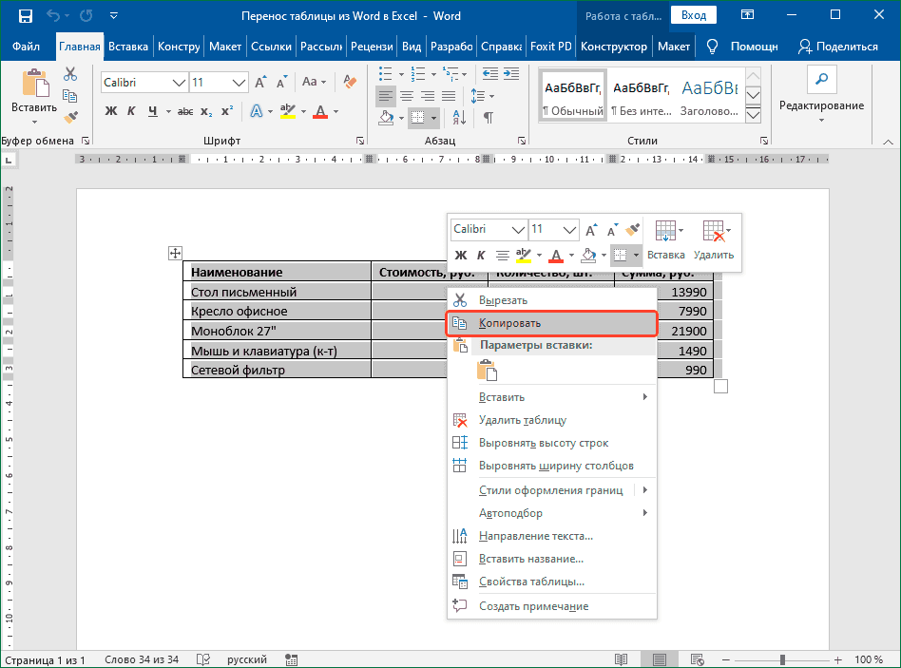Toggle Bold (Ж) in the ribbon font group
Image resolution: width=901 pixels, height=668 pixels.
[x=111, y=111]
